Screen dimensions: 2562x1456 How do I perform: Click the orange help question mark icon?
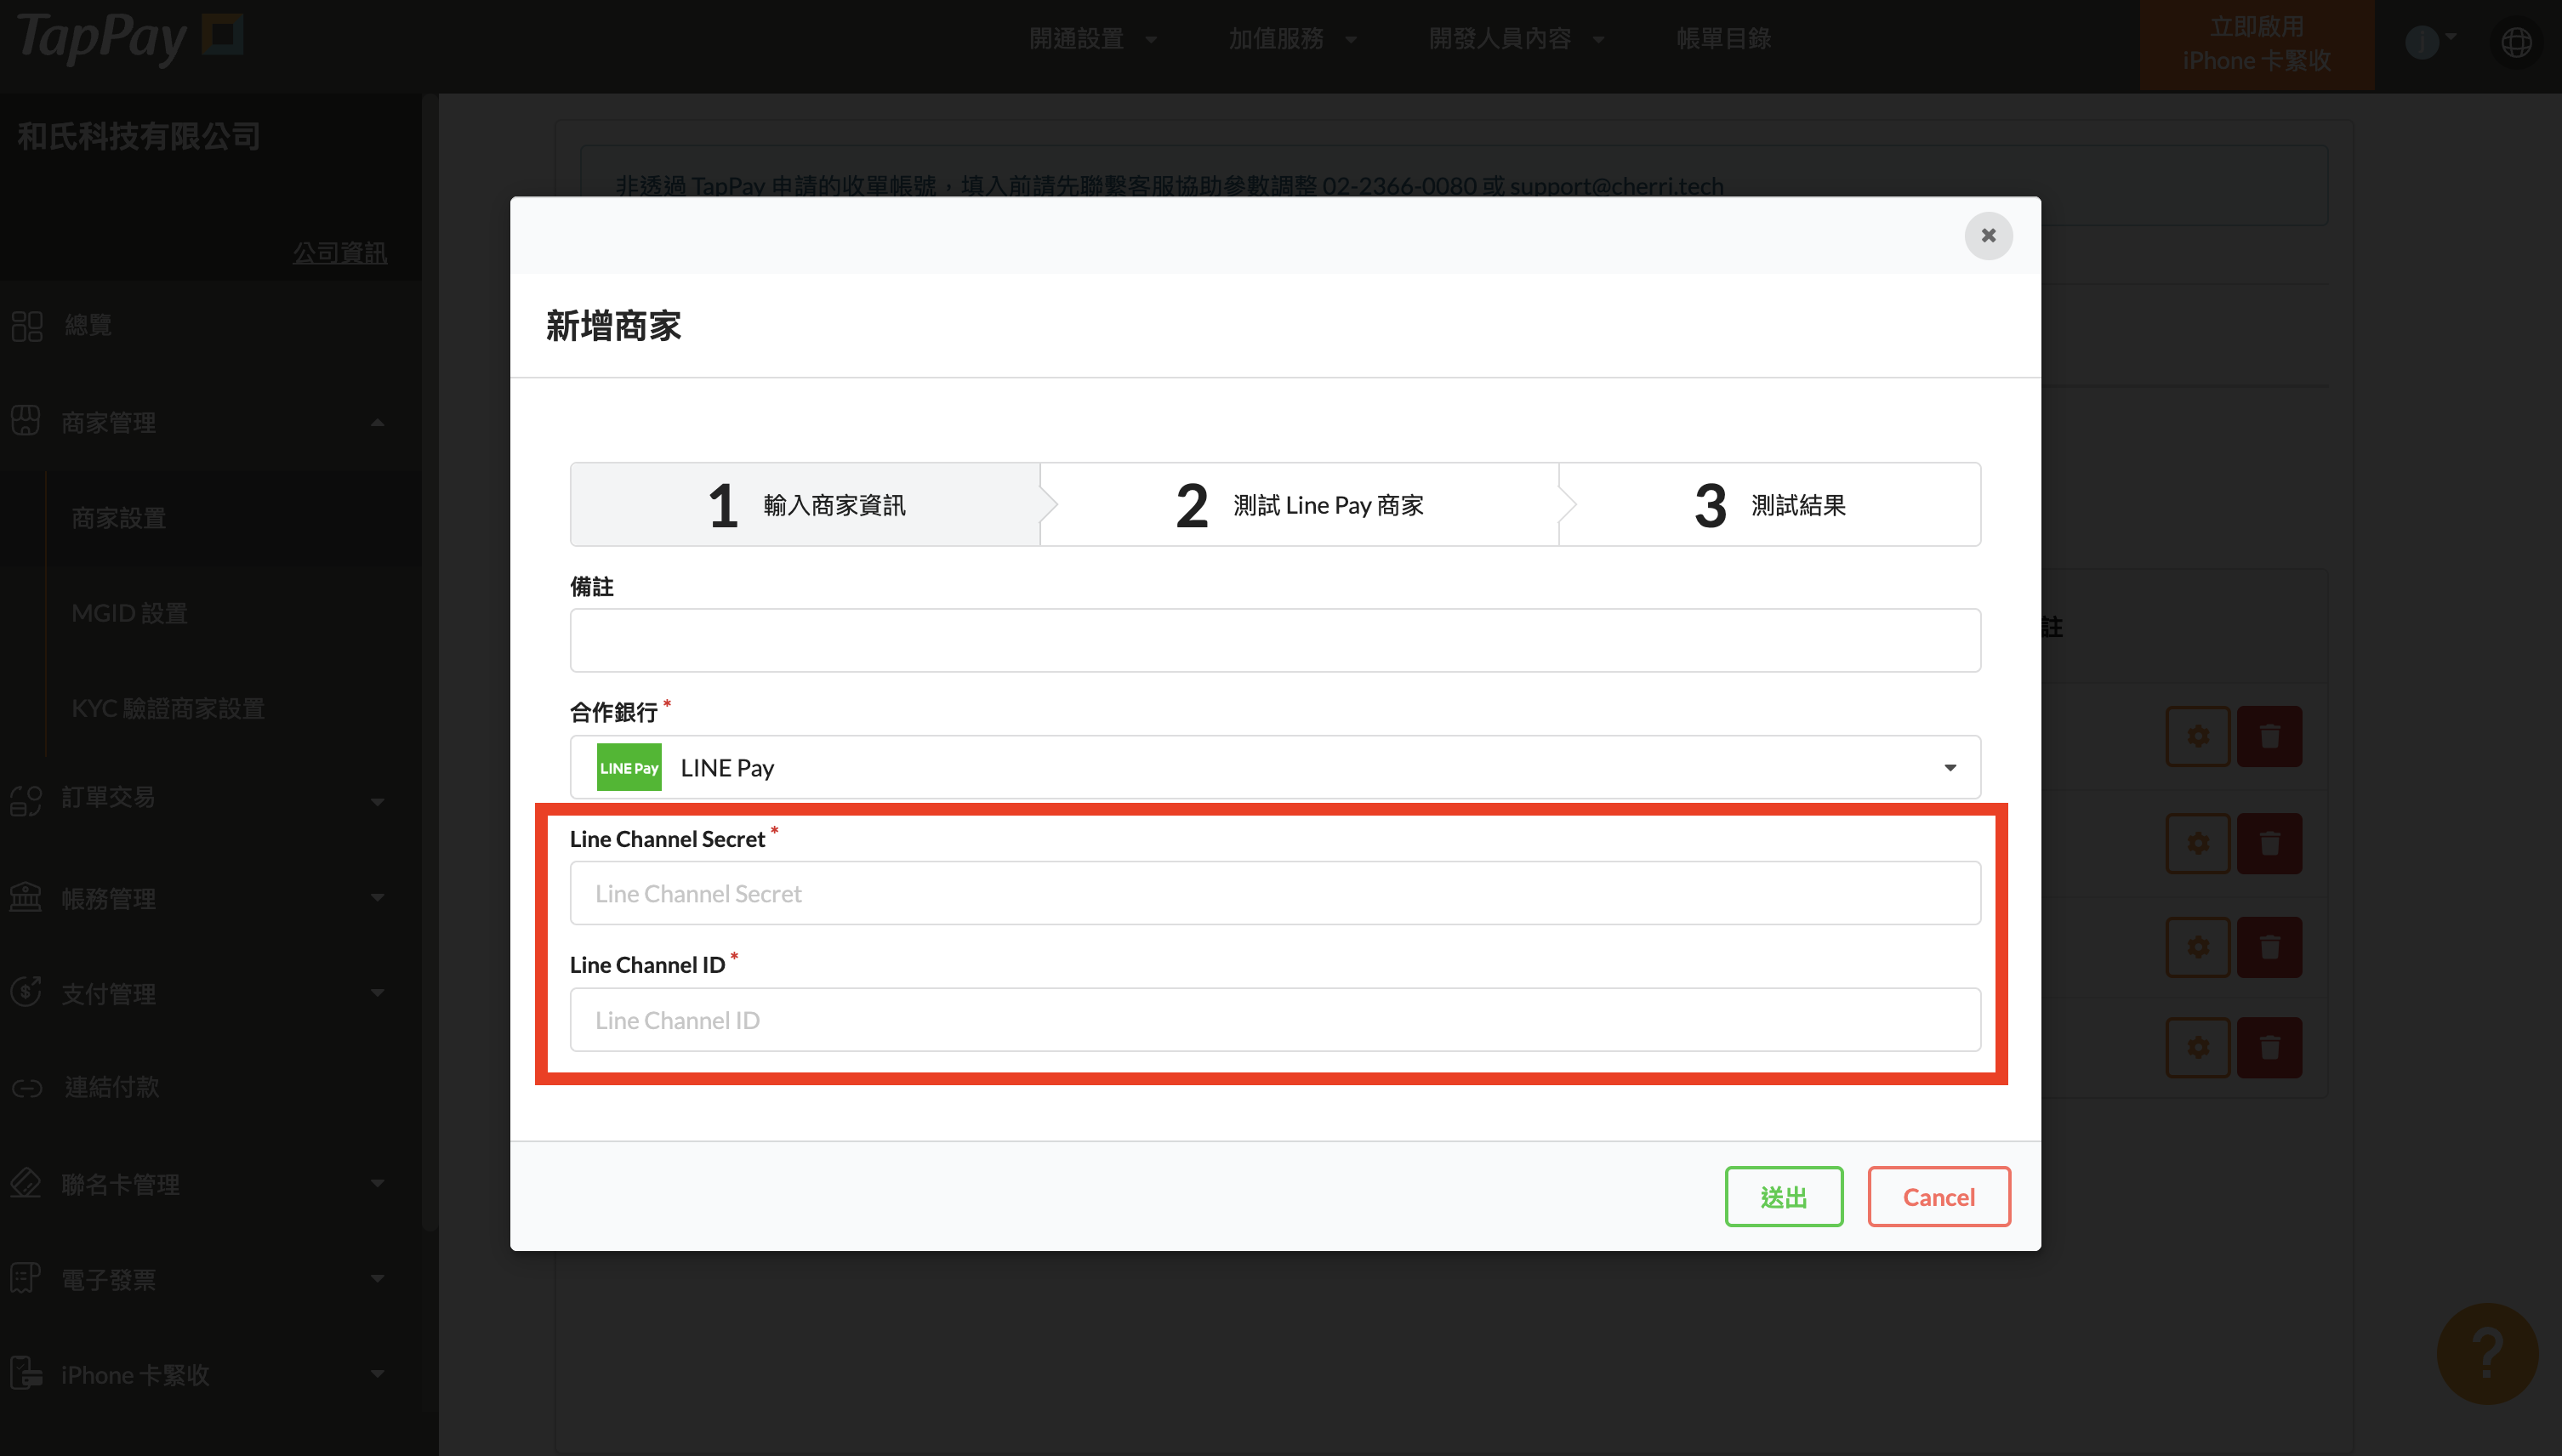(x=2487, y=1354)
